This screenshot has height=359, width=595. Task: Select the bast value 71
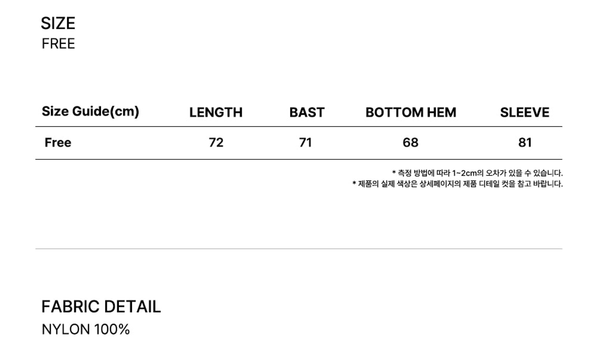[305, 143]
